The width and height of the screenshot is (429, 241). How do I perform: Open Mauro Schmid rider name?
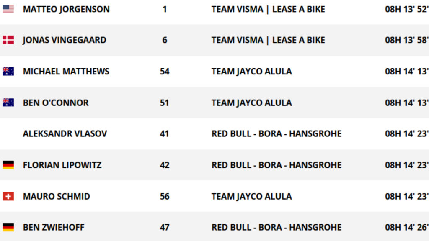(x=57, y=197)
